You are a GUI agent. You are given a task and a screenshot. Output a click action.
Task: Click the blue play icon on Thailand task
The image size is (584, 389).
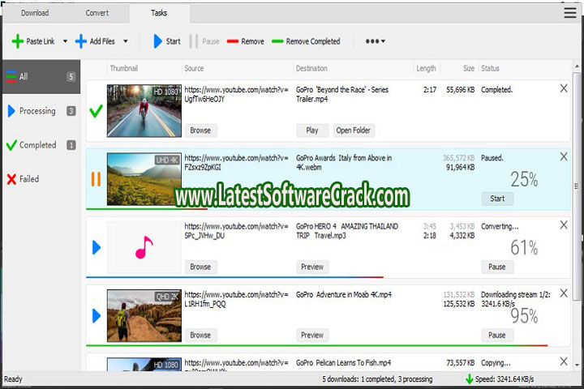(x=97, y=247)
